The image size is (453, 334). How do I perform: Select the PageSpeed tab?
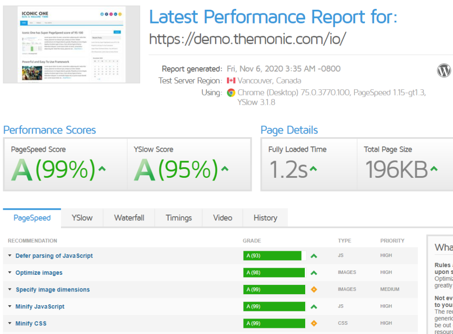[32, 218]
